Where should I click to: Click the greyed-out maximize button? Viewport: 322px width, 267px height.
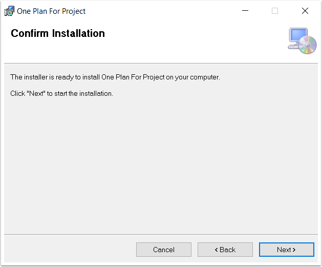(x=275, y=11)
